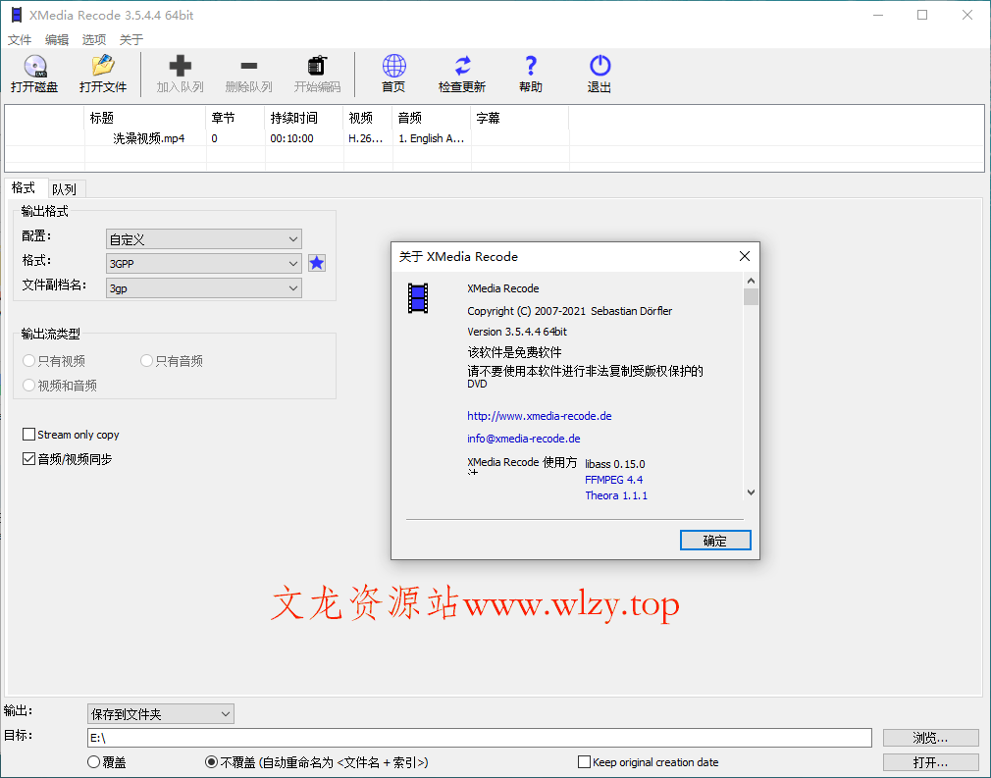Enable Stream only copy
Image resolution: width=991 pixels, height=778 pixels.
point(29,435)
